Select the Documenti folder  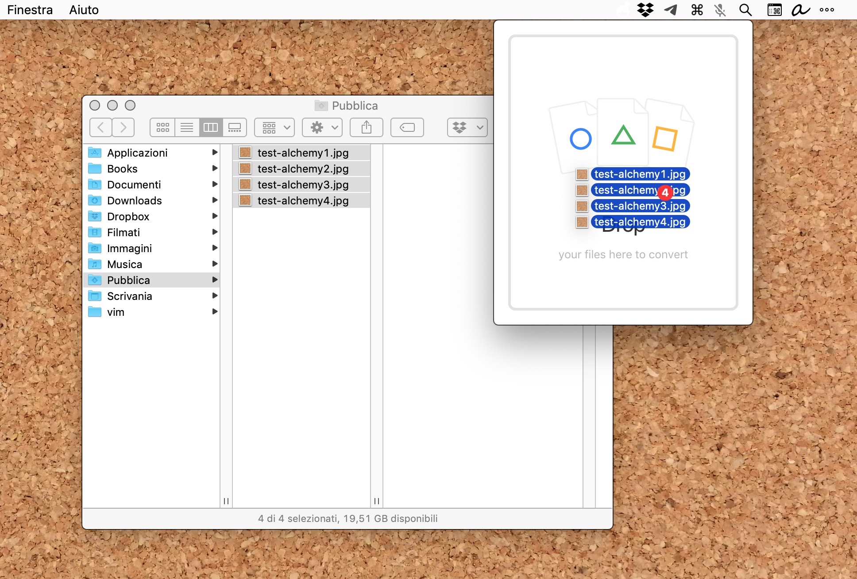(x=134, y=184)
